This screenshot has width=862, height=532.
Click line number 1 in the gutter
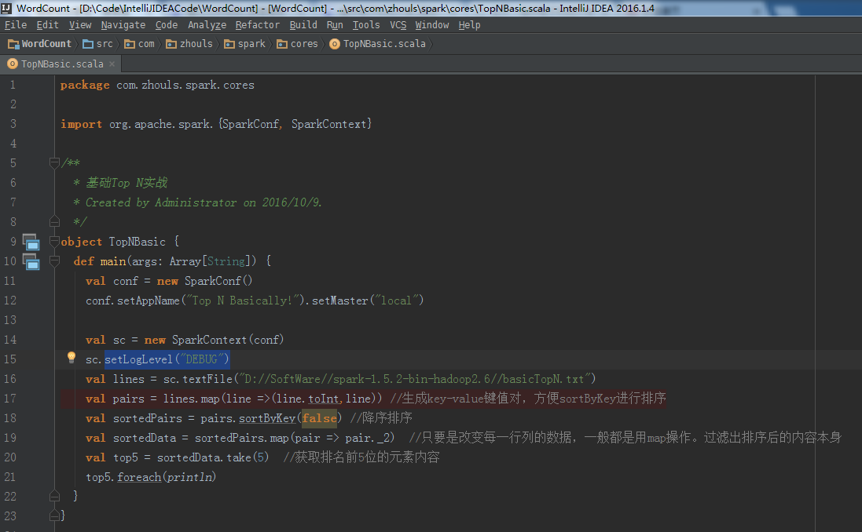click(x=13, y=85)
